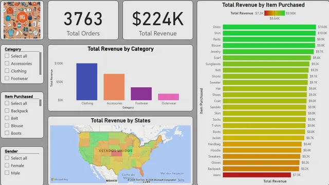Image resolution: width=329 pixels, height=185 pixels.
Task: Tick the Footwear category checkbox
Action: (x=7, y=78)
